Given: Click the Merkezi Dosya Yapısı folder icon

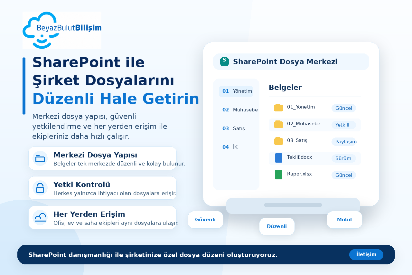Looking at the screenshot, I should point(40,158).
